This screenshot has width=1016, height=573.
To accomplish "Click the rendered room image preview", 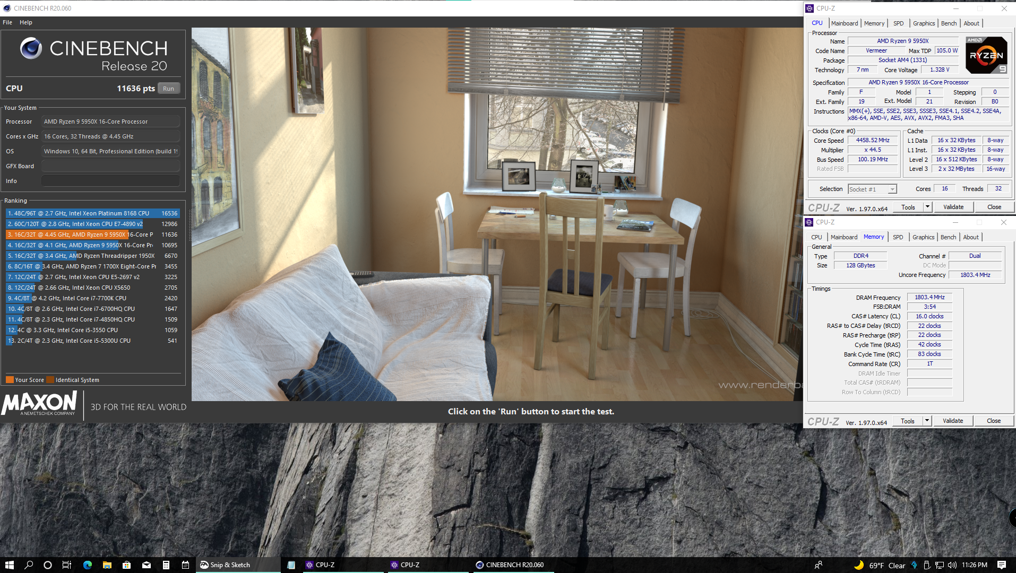I will tap(497, 214).
